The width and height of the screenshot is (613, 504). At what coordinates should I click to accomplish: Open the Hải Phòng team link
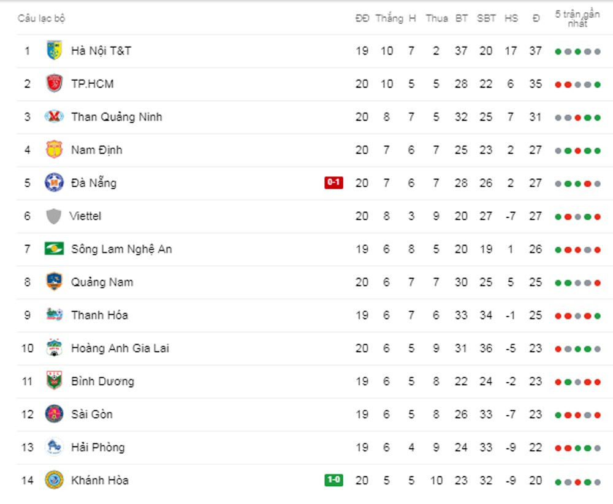pos(97,448)
